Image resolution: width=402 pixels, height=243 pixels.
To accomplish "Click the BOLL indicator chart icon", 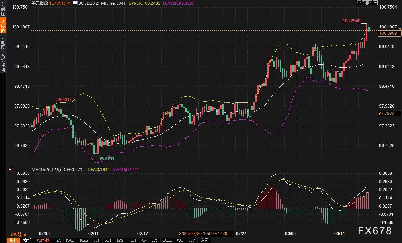I will 75,3.
